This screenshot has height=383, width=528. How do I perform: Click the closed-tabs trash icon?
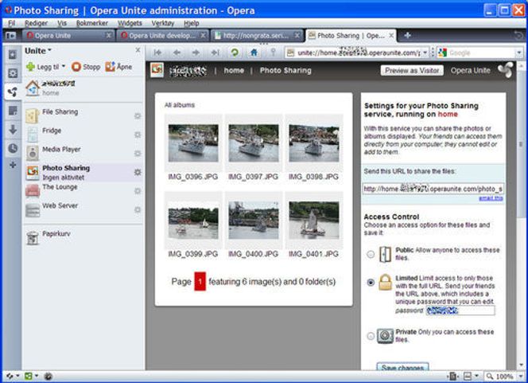point(519,35)
